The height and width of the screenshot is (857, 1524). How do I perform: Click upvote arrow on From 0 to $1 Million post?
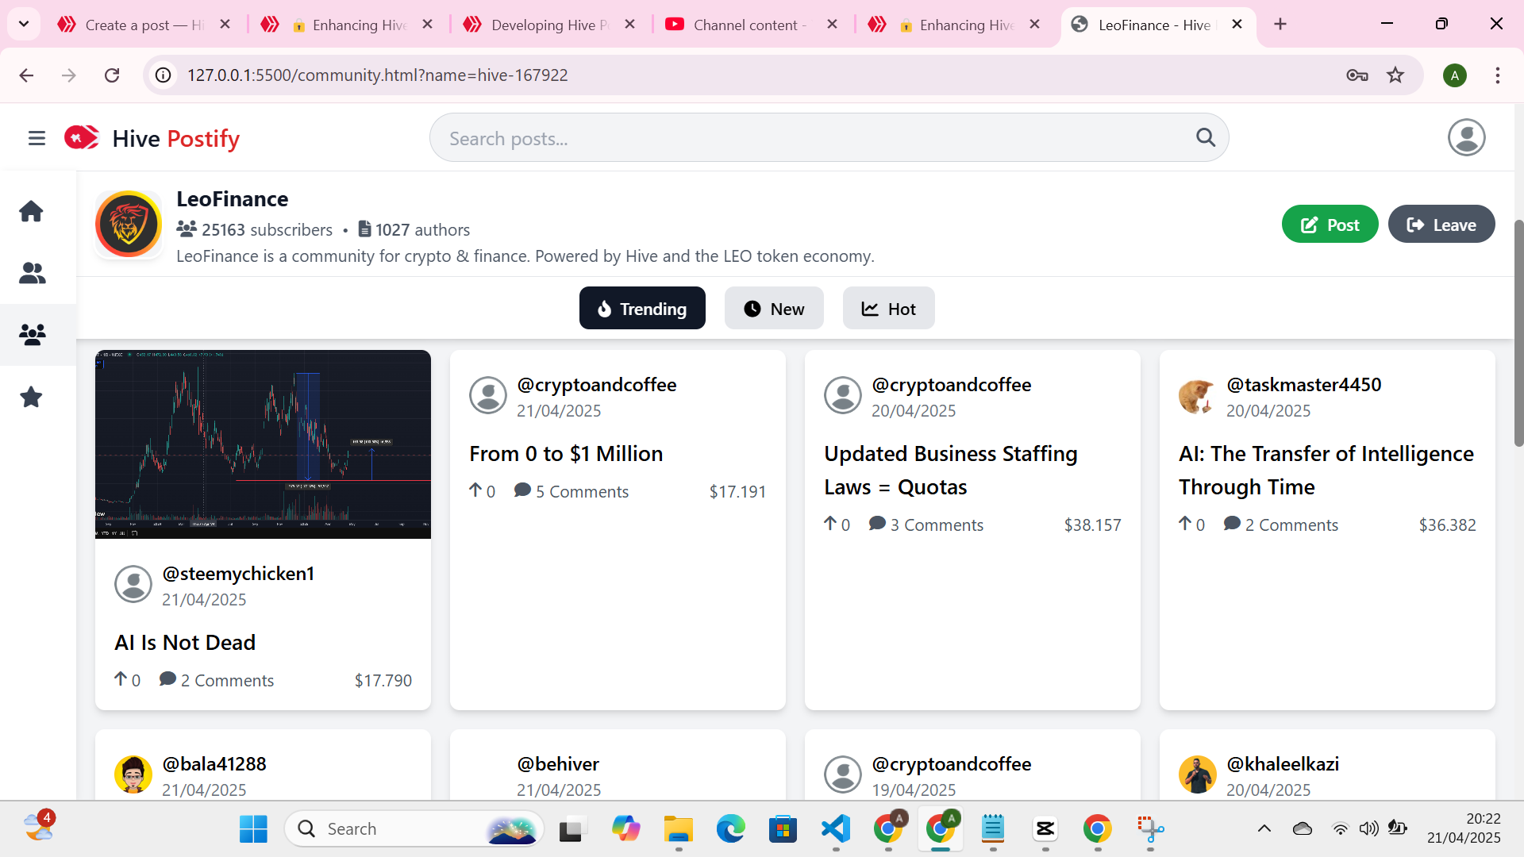pos(475,490)
